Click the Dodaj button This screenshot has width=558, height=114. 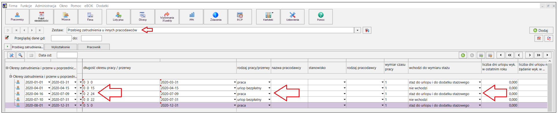[x=541, y=30]
